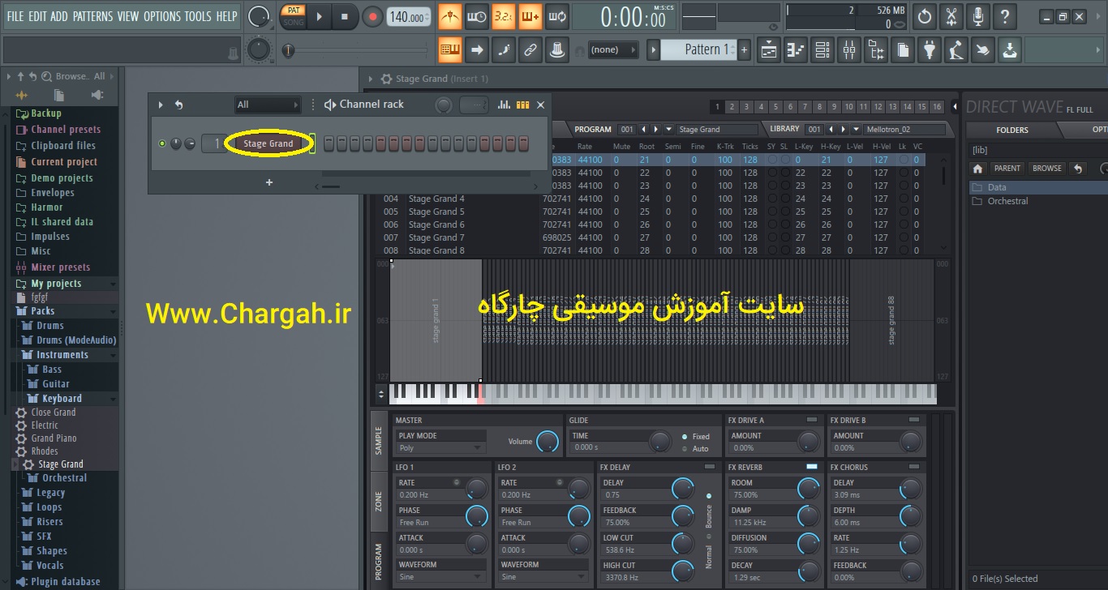The image size is (1108, 590).
Task: Toggle step sequencer view icon in Channel rack
Action: pyautogui.click(x=523, y=105)
